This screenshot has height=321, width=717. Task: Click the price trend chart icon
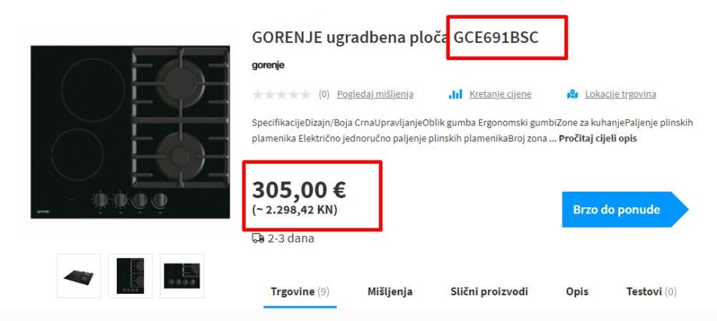click(455, 94)
